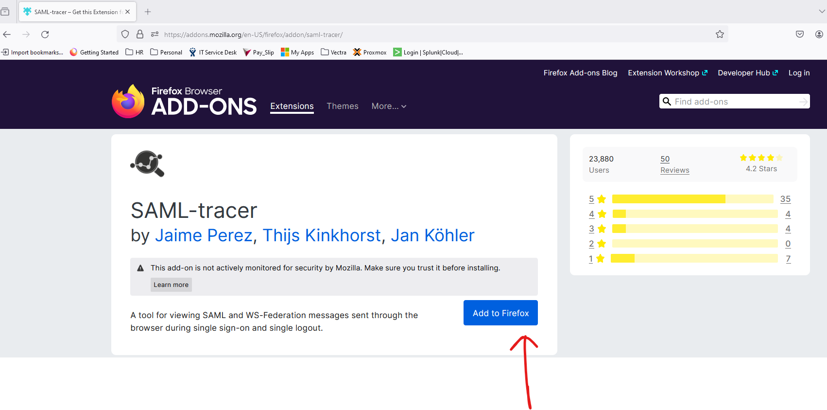Select the Extensions tab

[292, 106]
